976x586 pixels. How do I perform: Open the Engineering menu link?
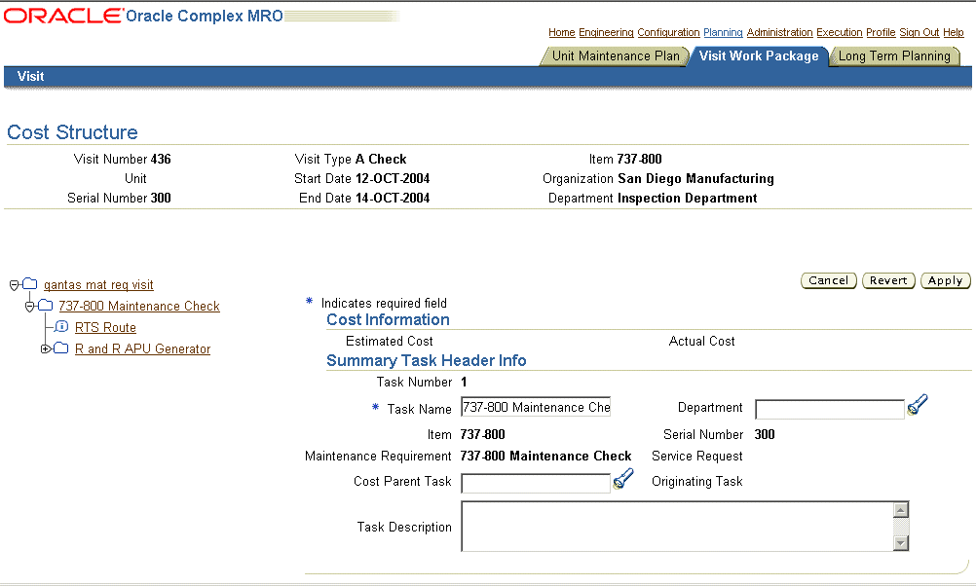point(606,32)
